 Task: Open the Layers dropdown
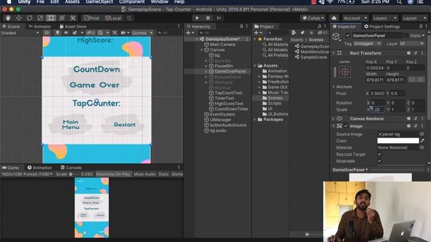[385, 18]
